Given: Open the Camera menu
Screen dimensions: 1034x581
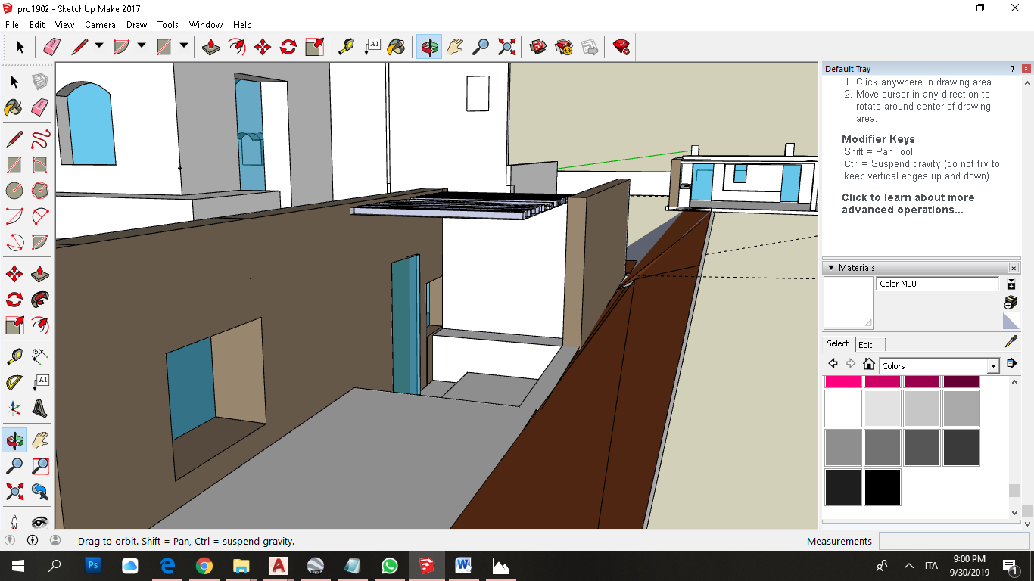Looking at the screenshot, I should 100,25.
